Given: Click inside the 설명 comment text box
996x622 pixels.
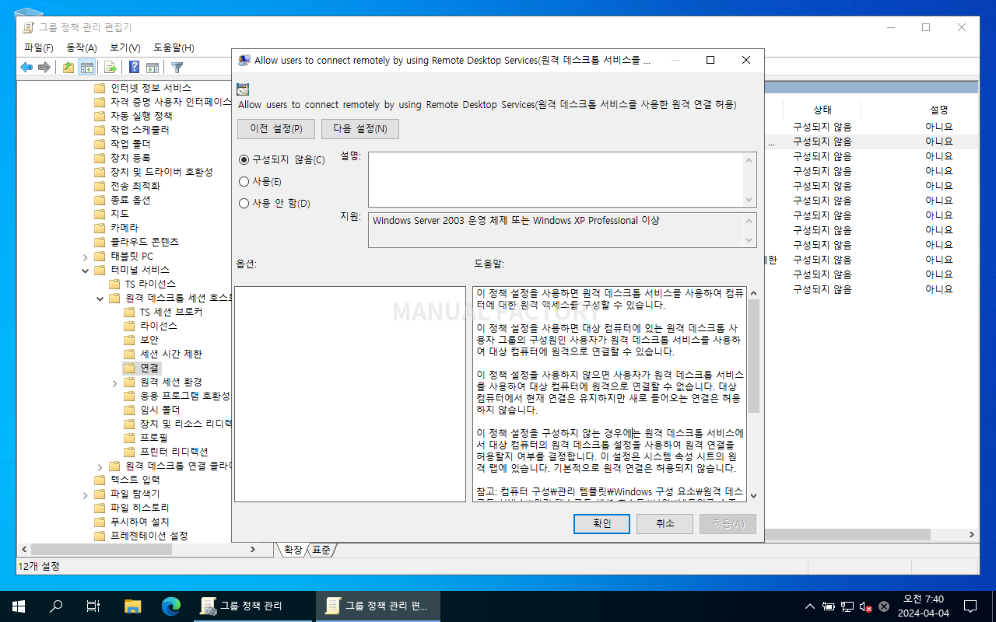Looking at the screenshot, I should (x=556, y=179).
